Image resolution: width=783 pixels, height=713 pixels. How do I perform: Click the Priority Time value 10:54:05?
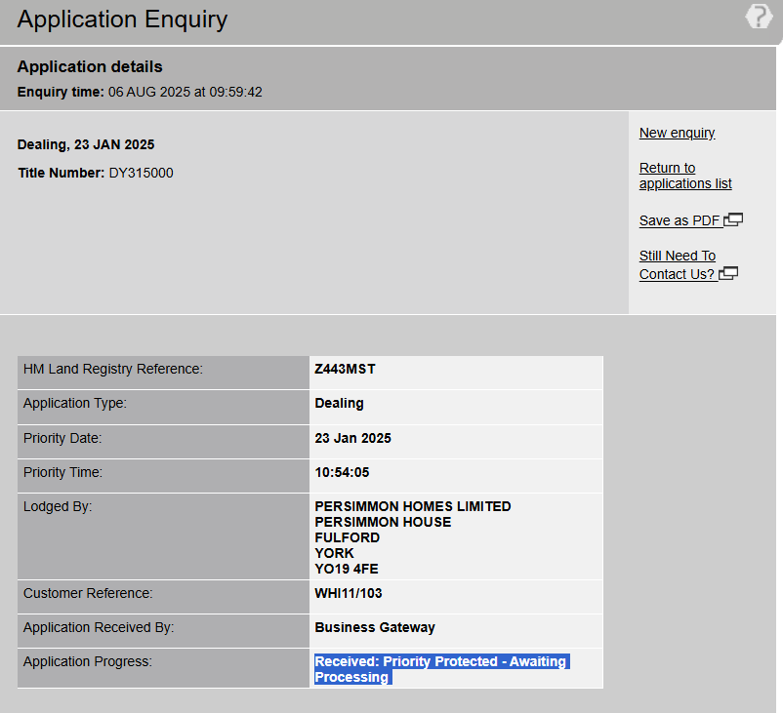pyautogui.click(x=342, y=472)
